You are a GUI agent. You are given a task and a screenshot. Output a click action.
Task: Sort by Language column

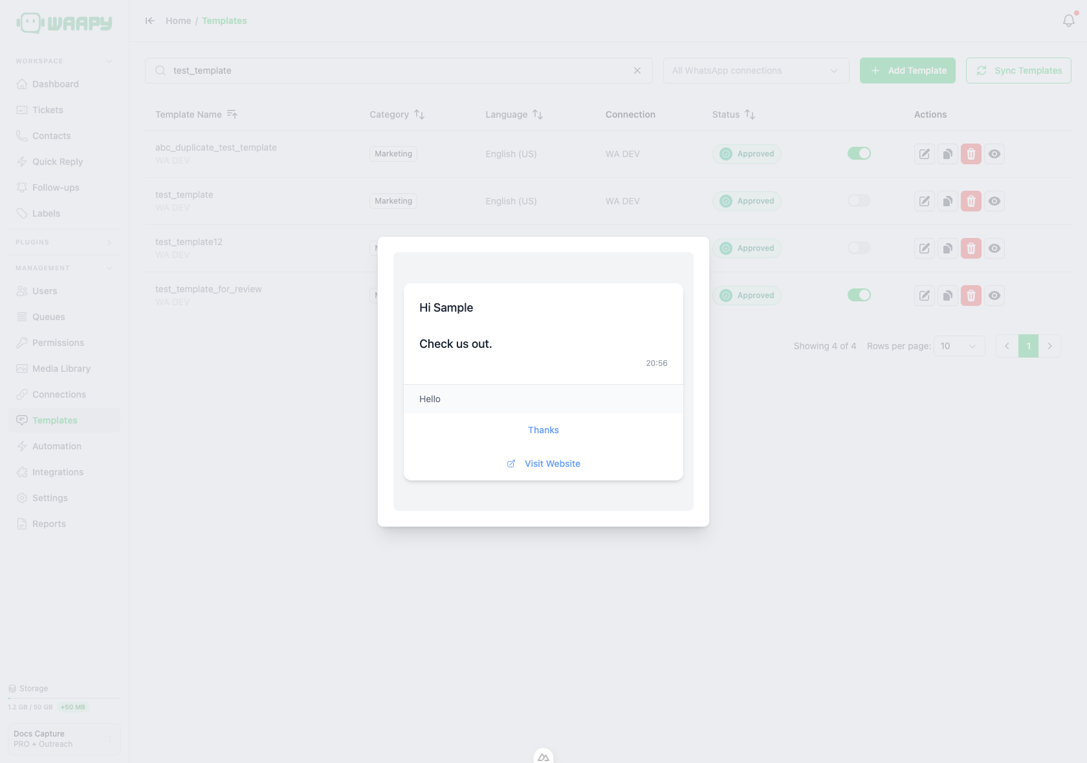click(x=538, y=114)
